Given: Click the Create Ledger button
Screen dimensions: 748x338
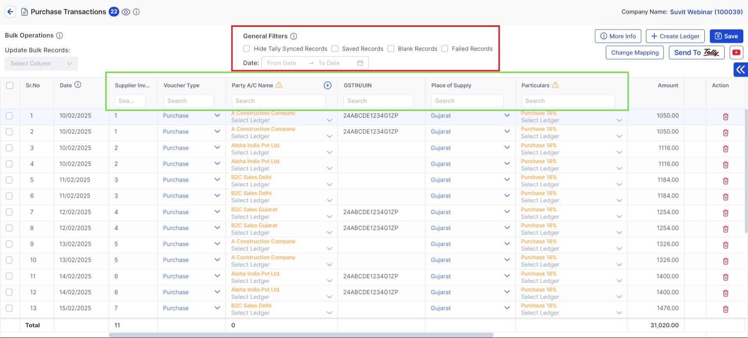Looking at the screenshot, I should (675, 36).
